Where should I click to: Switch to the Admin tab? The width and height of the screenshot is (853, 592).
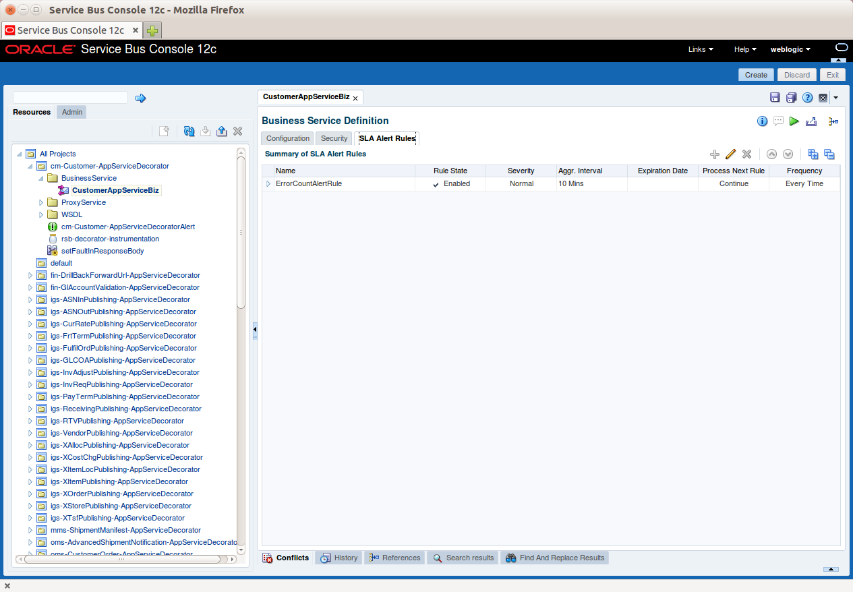coord(72,112)
